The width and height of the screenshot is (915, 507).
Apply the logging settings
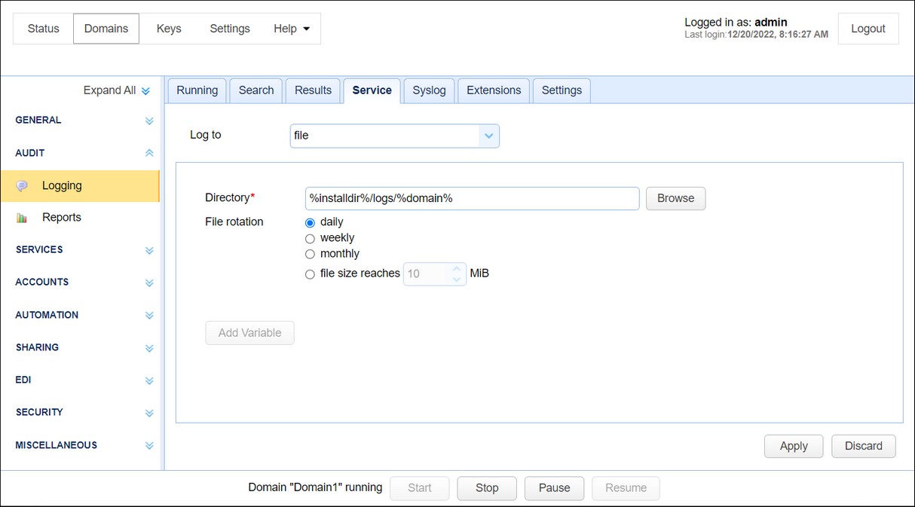coord(793,446)
